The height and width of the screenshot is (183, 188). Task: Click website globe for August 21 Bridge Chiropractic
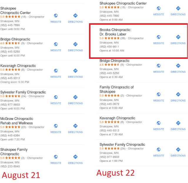coord(56,44)
